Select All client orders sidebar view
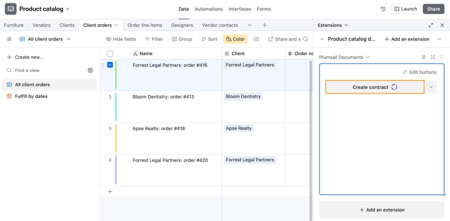 (49, 85)
